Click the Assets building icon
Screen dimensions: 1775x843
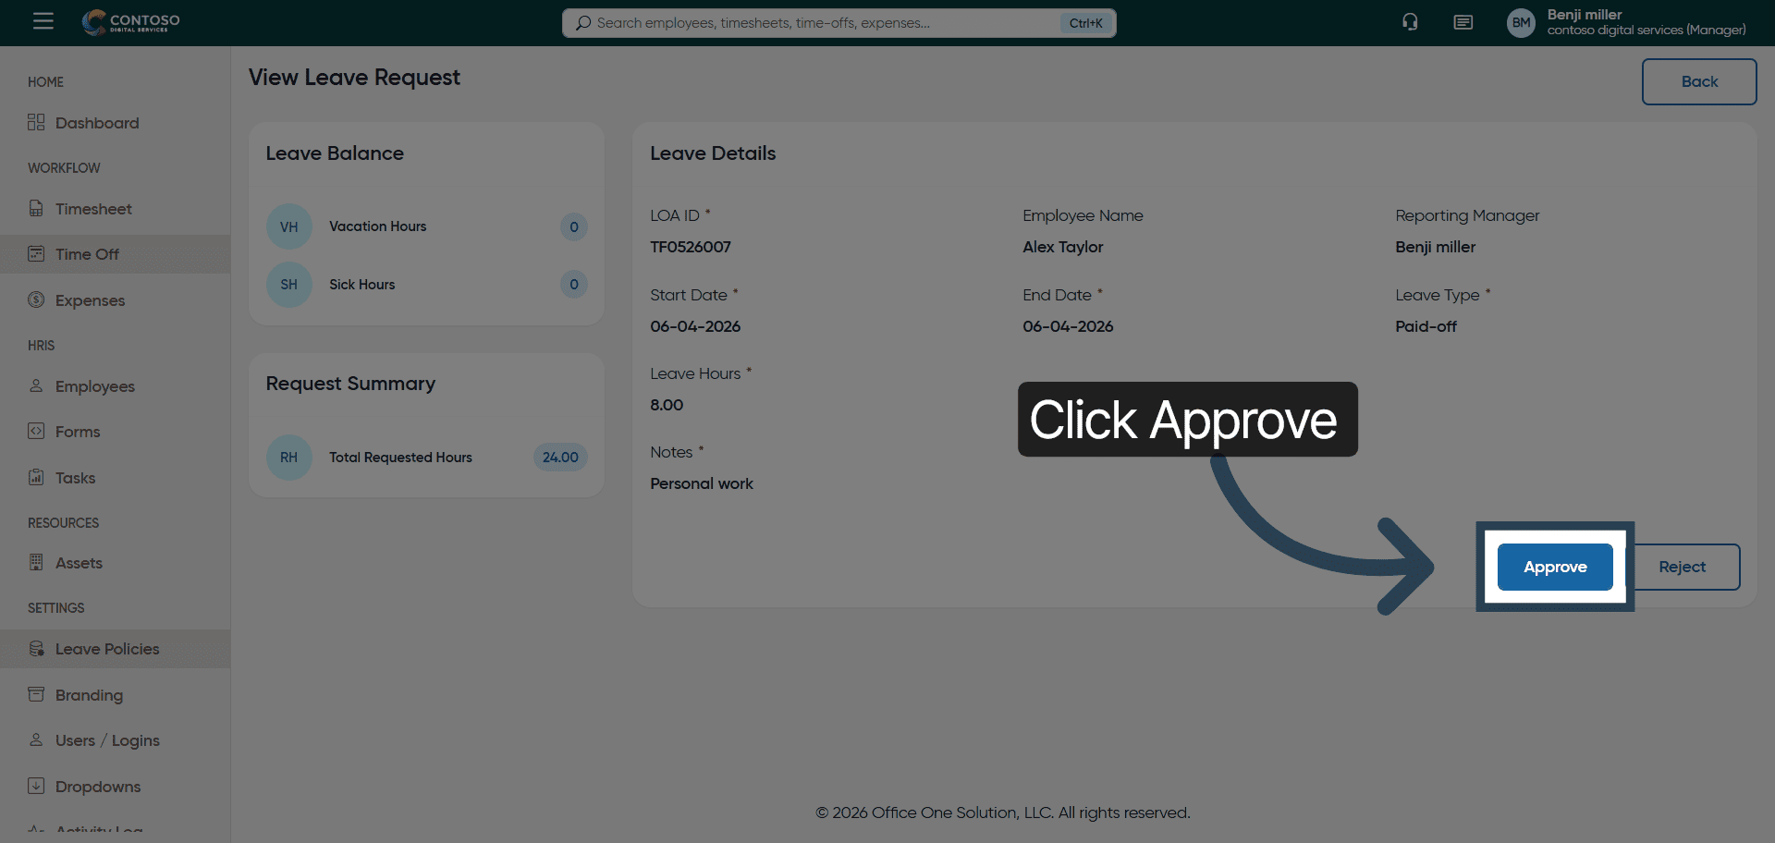[x=36, y=563]
